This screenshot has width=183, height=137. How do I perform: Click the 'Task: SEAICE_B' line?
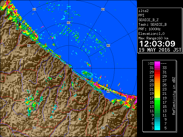pos(152,25)
